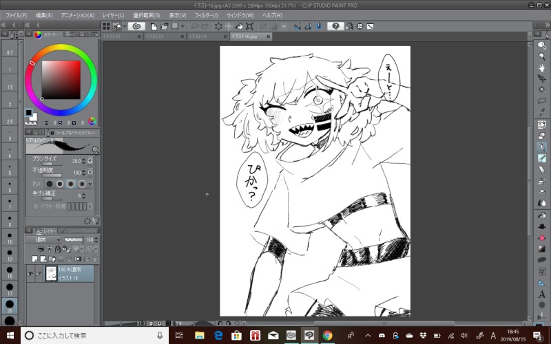This screenshot has width=551, height=344.
Task: Toggle visibility eye of イラスト16 layer
Action: pyautogui.click(x=30, y=274)
